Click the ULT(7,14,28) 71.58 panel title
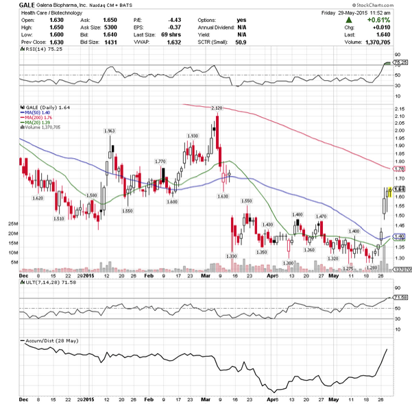 click(x=50, y=283)
